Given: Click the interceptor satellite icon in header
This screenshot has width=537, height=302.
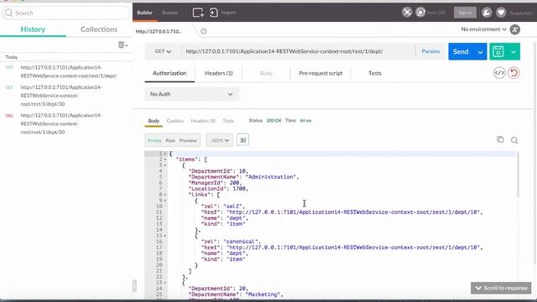Looking at the screenshot, I should point(407,13).
